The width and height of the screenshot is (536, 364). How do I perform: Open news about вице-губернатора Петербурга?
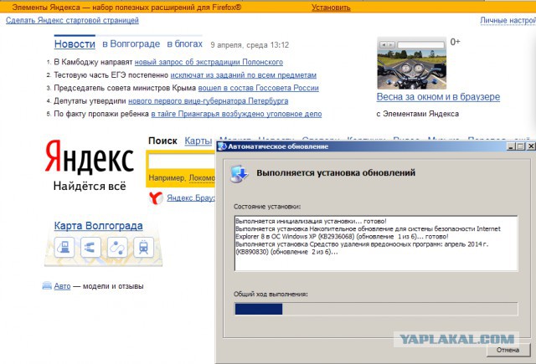(x=209, y=101)
